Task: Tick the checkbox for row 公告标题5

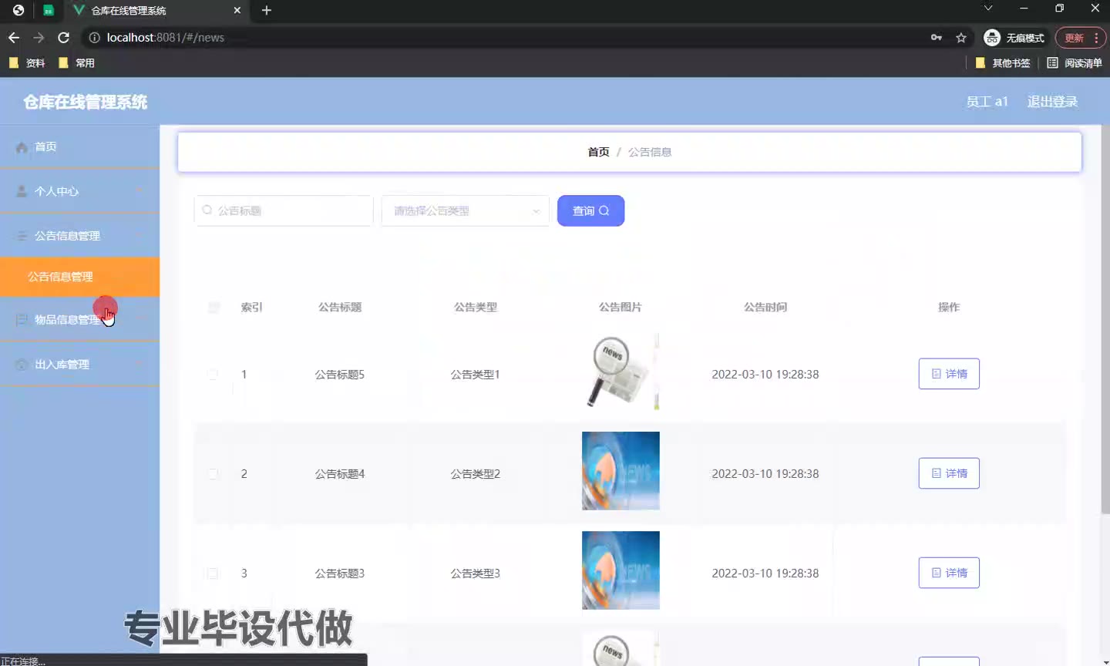Action: point(213,375)
